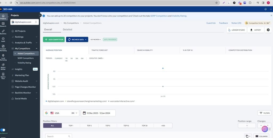
Task: Expand the Backlink Monitor menu
Action: [24, 93]
